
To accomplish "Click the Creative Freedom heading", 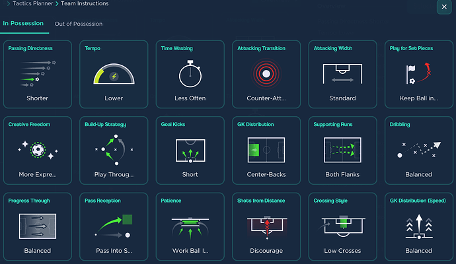I will pyautogui.click(x=29, y=124).
